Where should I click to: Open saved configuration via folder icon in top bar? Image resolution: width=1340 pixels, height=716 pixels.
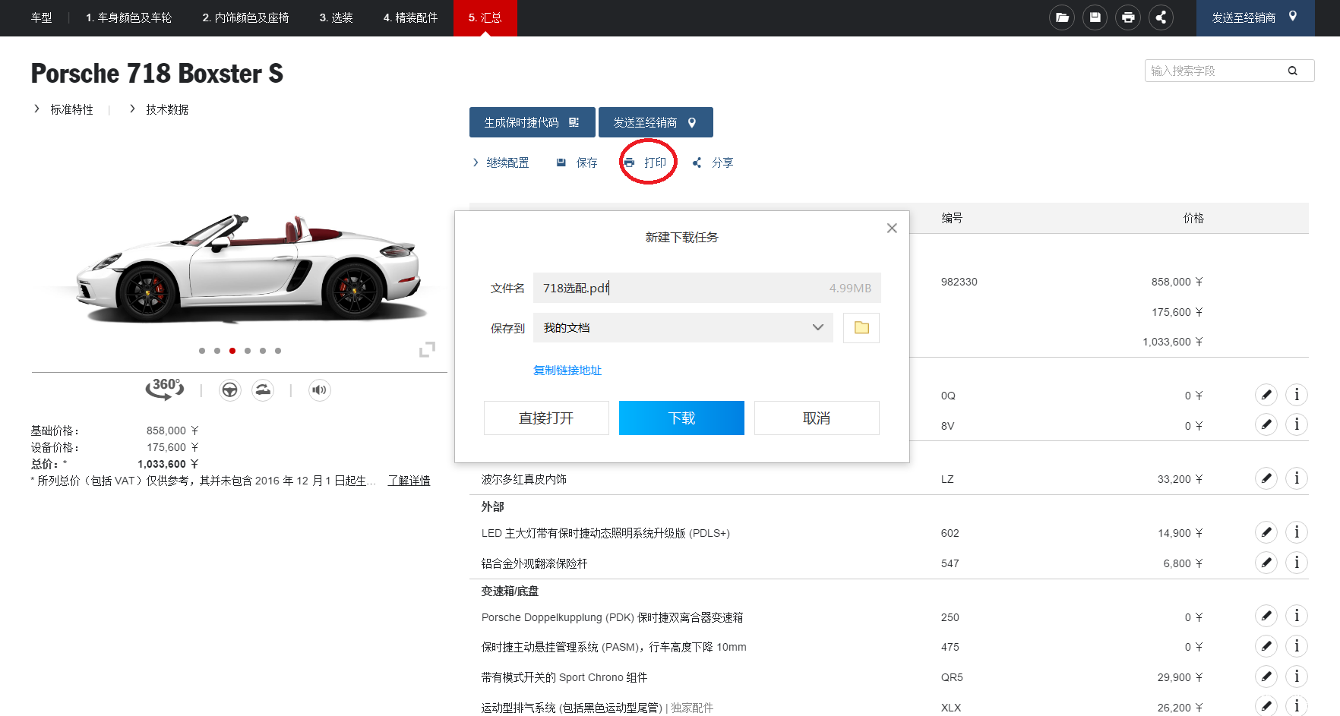[1062, 17]
